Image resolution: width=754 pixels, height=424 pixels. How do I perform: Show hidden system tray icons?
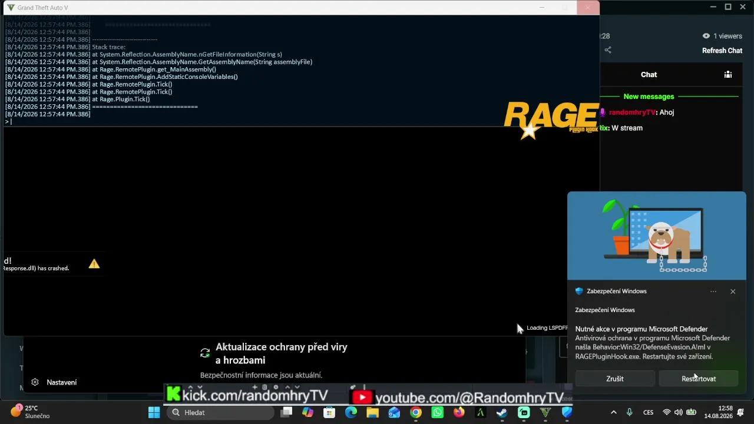(x=614, y=412)
